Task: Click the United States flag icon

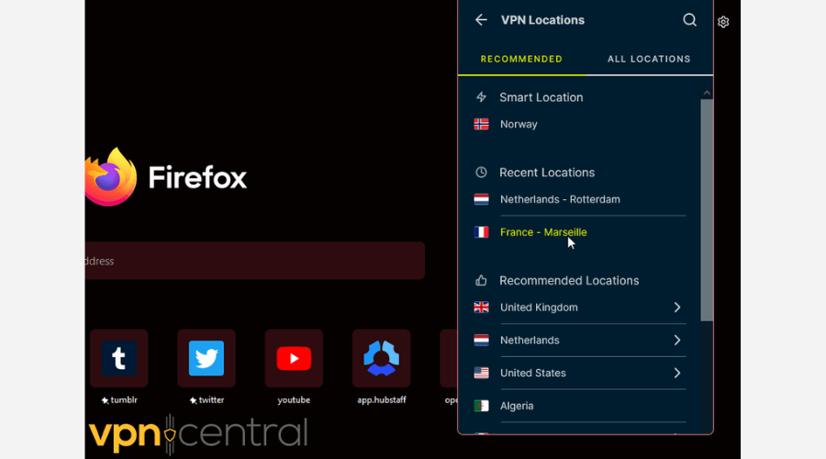Action: pyautogui.click(x=481, y=373)
